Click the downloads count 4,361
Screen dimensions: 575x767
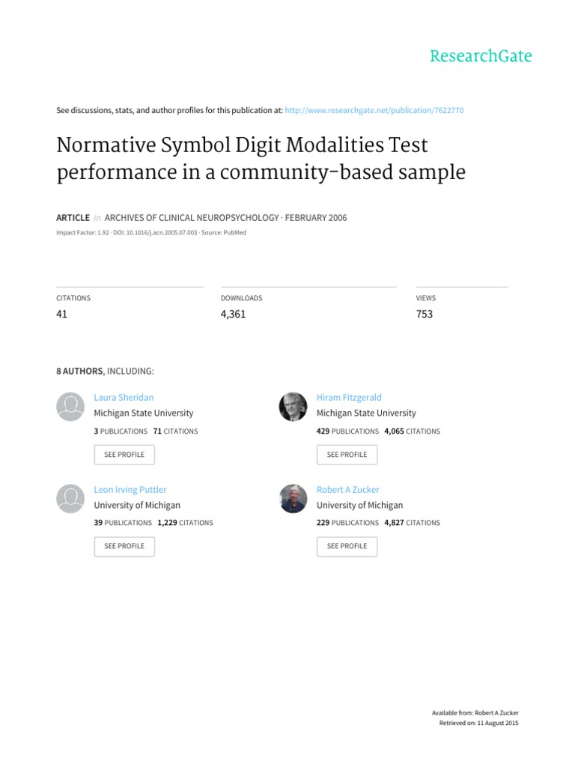coord(233,315)
